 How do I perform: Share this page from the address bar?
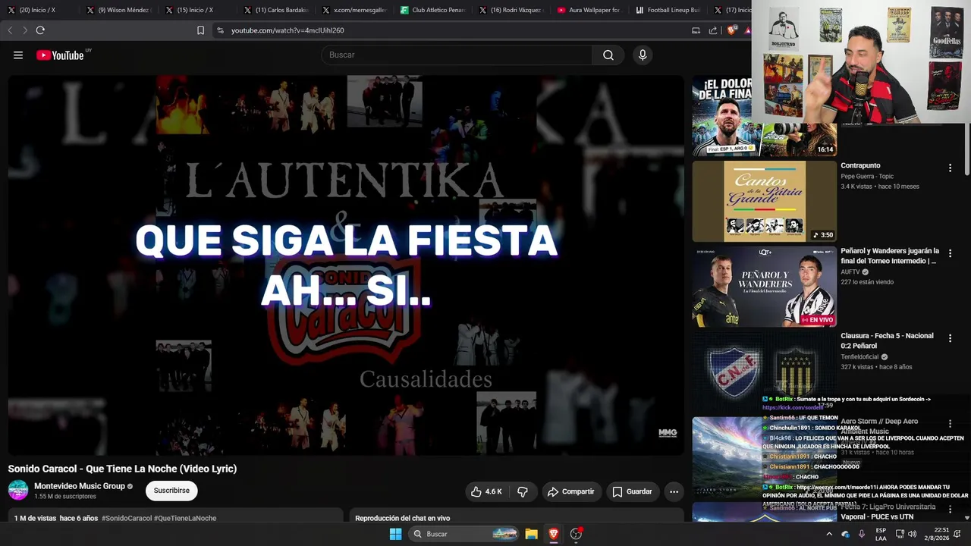pyautogui.click(x=713, y=30)
